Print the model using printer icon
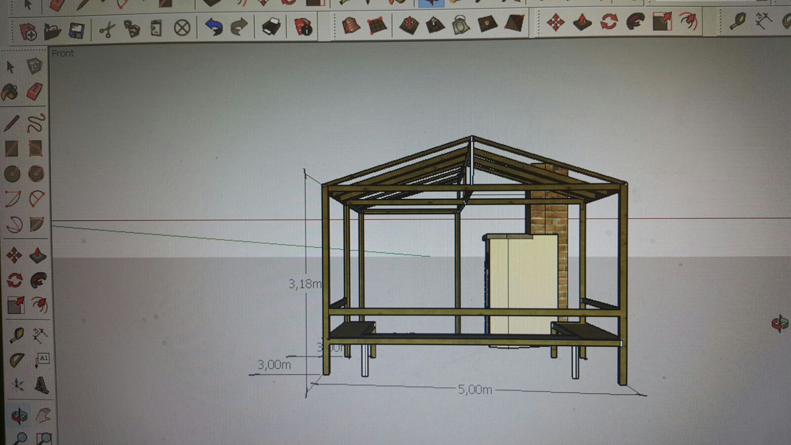Image resolution: width=791 pixels, height=445 pixels. 270,27
